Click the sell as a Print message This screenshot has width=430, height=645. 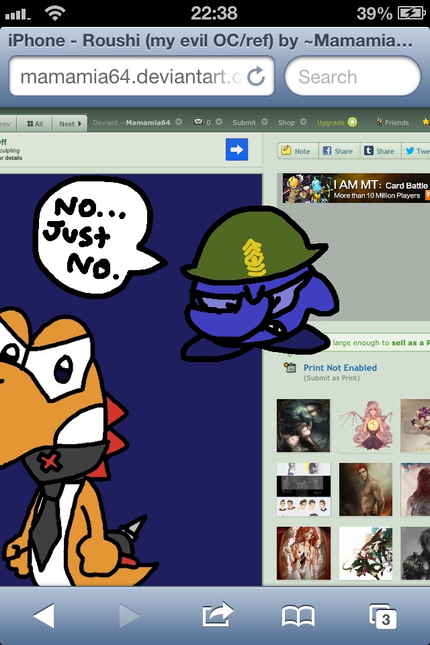coord(381,343)
